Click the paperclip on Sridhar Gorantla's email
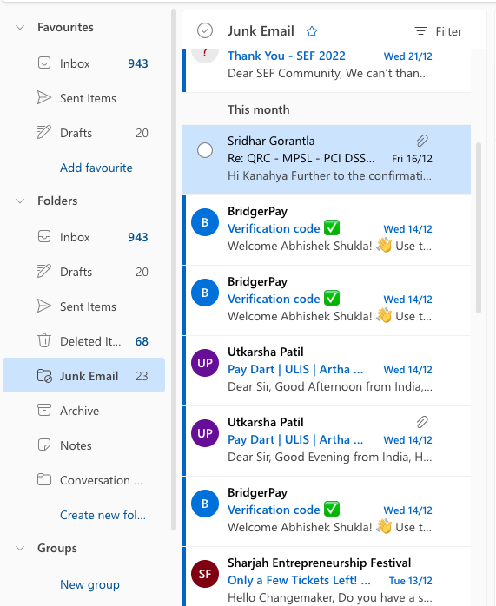 pos(422,141)
